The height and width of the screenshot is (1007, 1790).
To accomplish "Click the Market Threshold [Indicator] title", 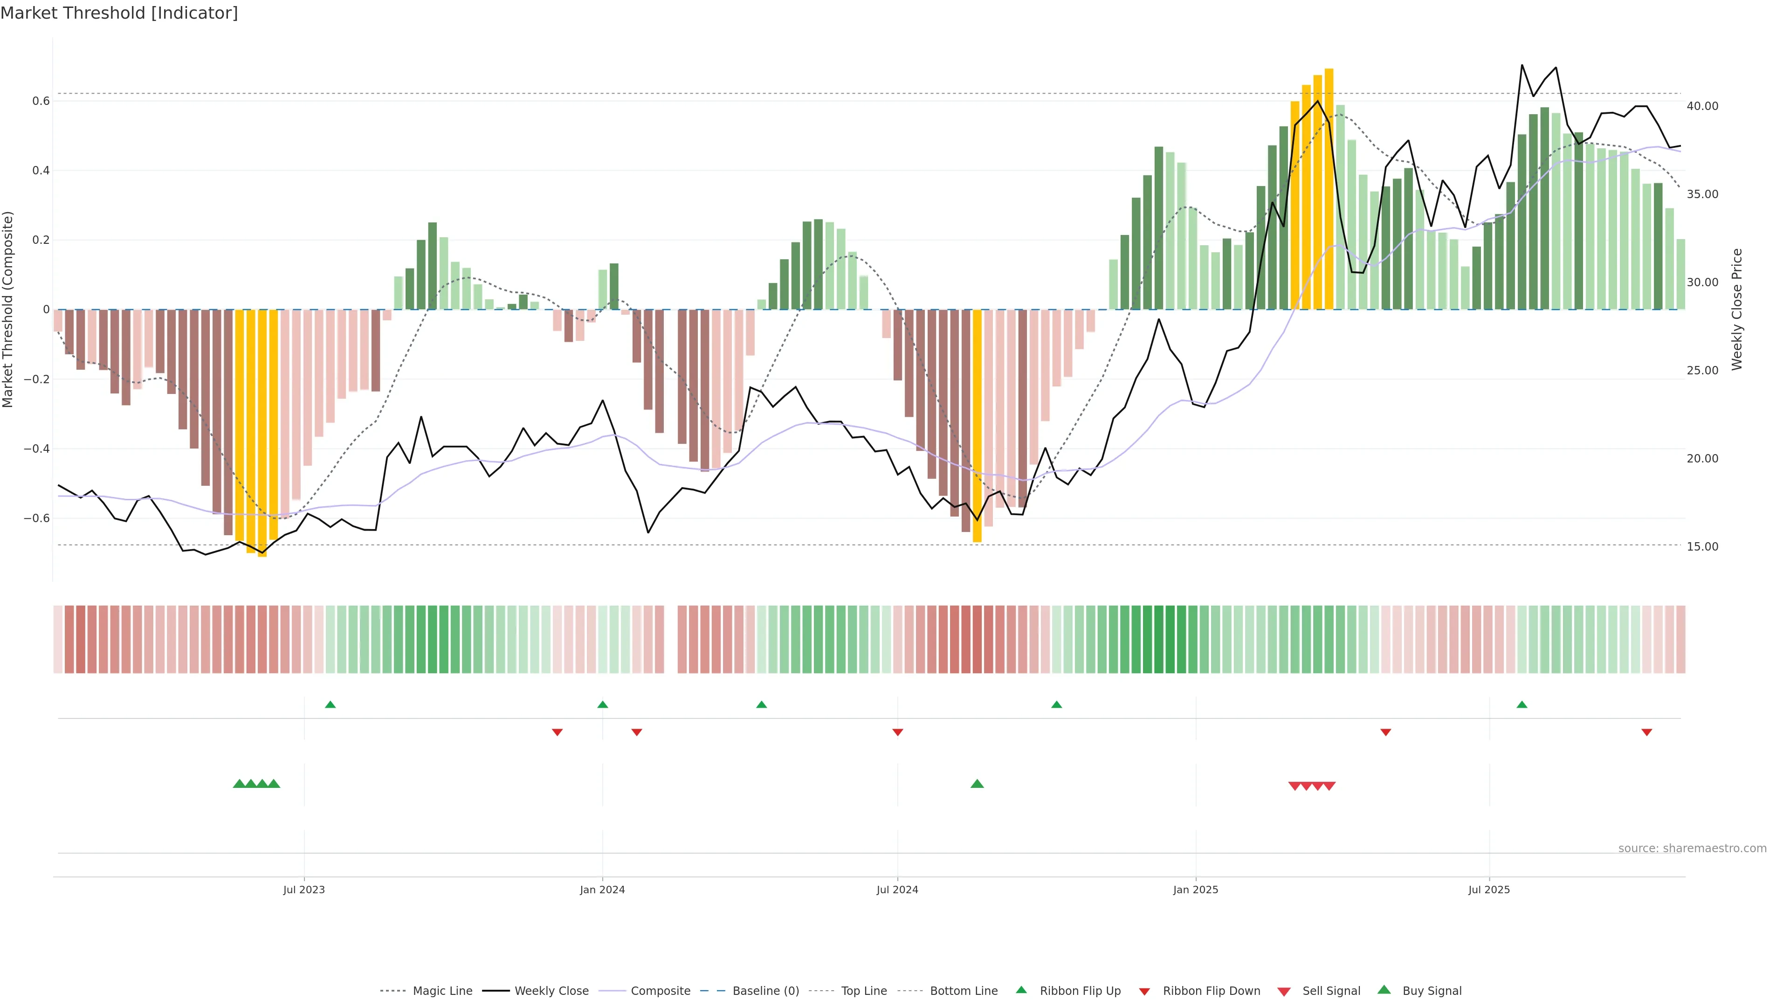I will point(119,13).
